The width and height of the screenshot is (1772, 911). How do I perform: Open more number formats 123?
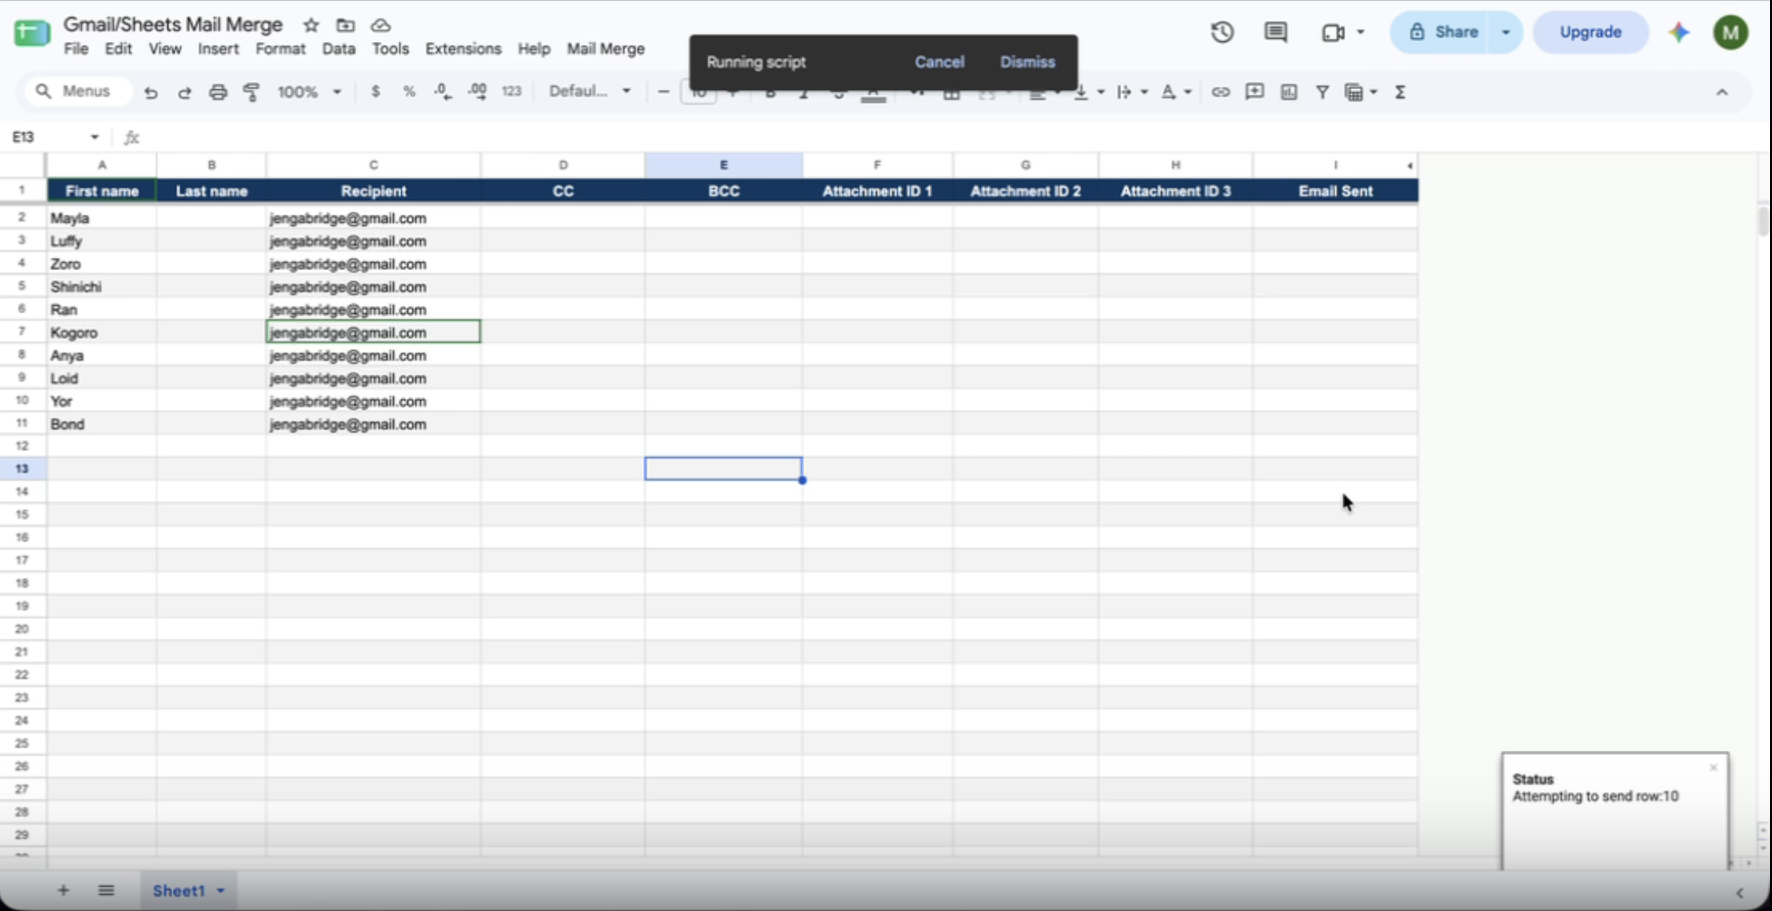click(511, 91)
